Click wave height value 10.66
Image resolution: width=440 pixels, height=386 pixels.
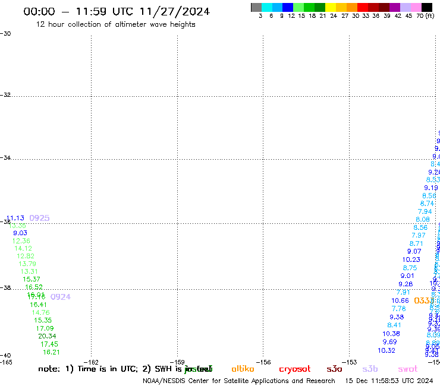(x=400, y=300)
